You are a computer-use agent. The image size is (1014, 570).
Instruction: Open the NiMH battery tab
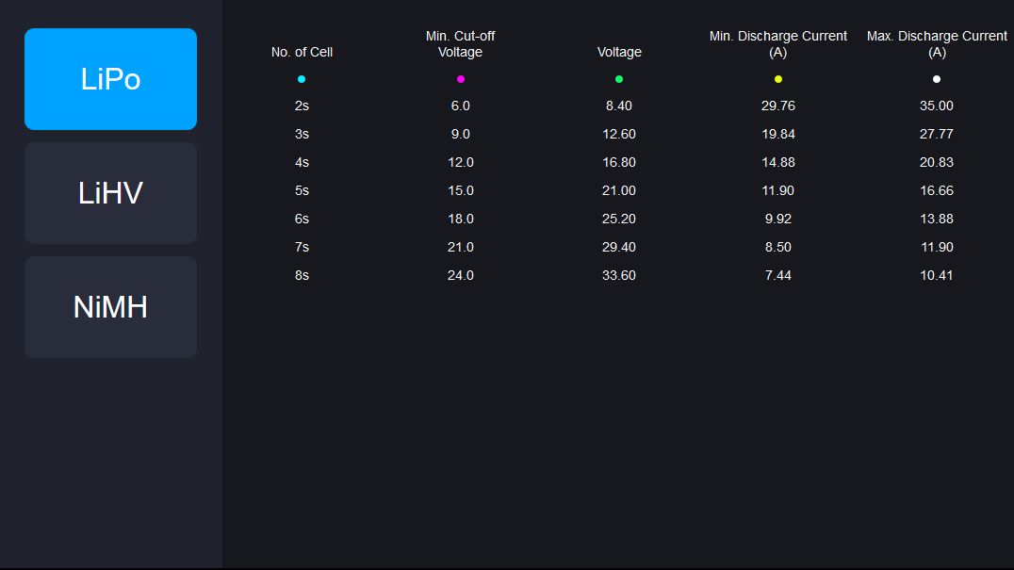[110, 307]
